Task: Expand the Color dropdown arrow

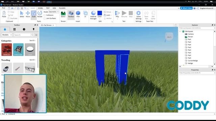Action: click(100, 19)
